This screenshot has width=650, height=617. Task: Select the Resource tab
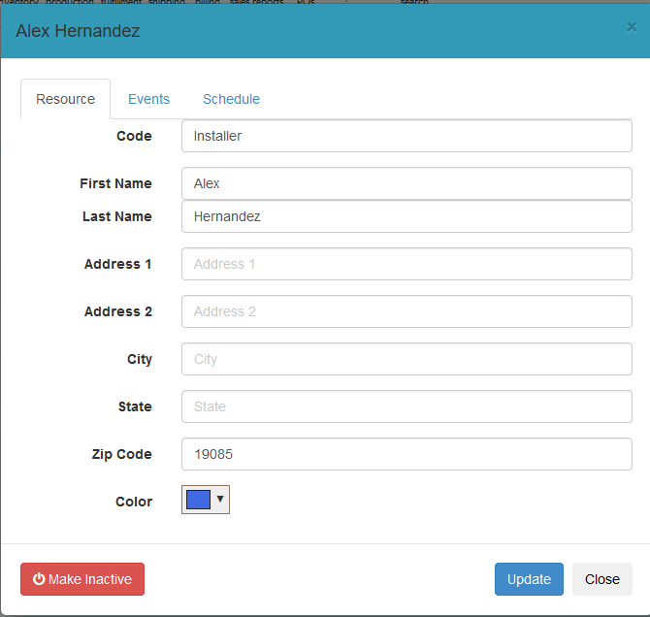tap(65, 99)
